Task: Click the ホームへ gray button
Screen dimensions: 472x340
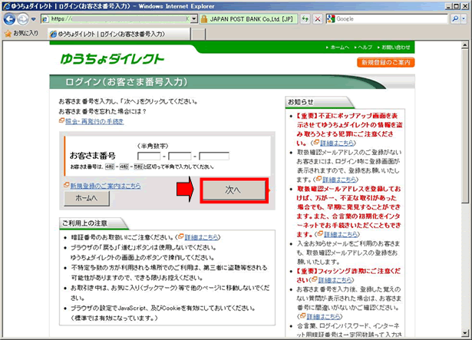Action: pyautogui.click(x=87, y=198)
